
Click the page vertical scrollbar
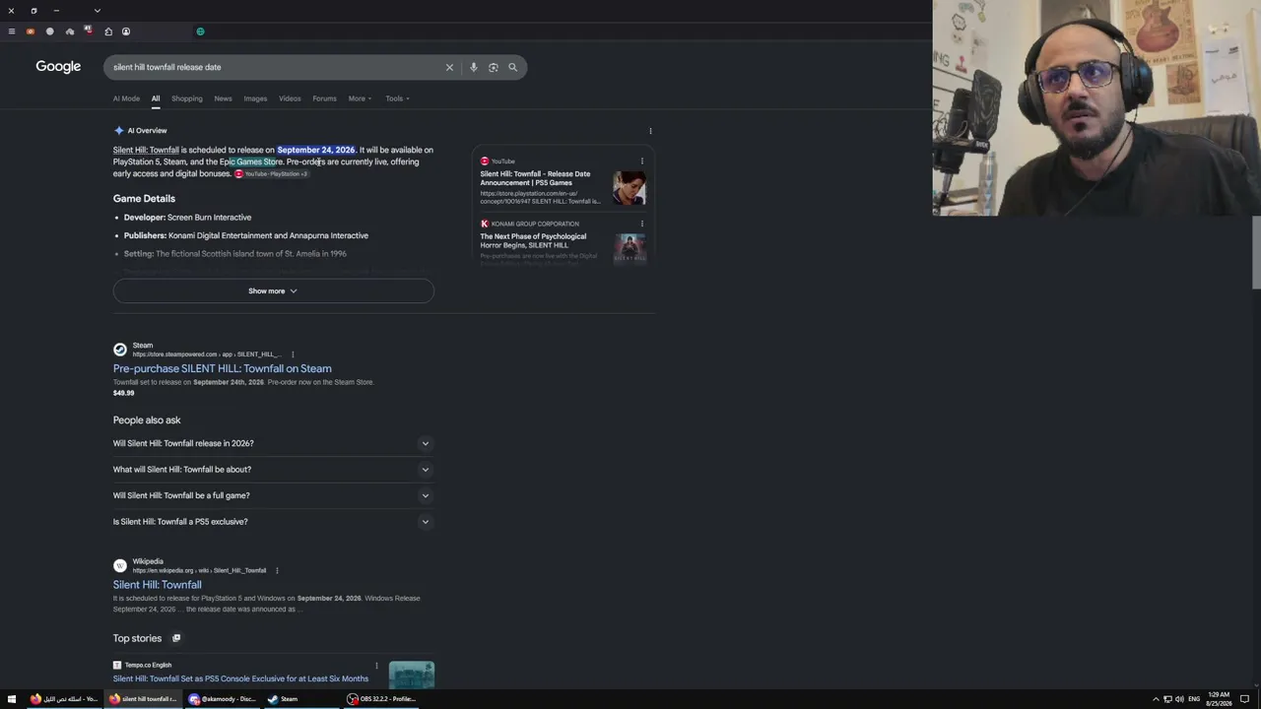[x=1256, y=253]
